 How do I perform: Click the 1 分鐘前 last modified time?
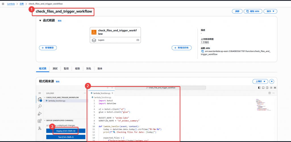[x=205, y=42]
